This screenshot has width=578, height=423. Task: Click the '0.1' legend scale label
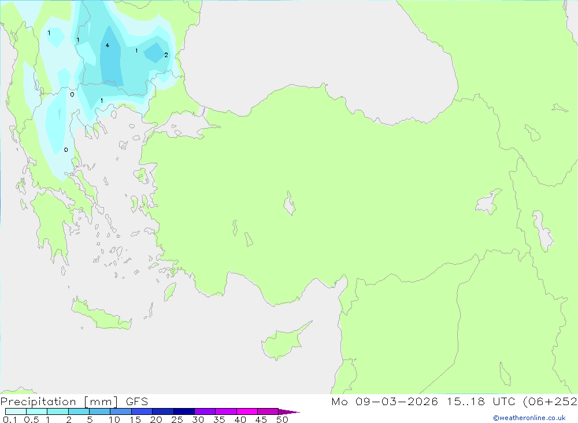(x=10, y=420)
